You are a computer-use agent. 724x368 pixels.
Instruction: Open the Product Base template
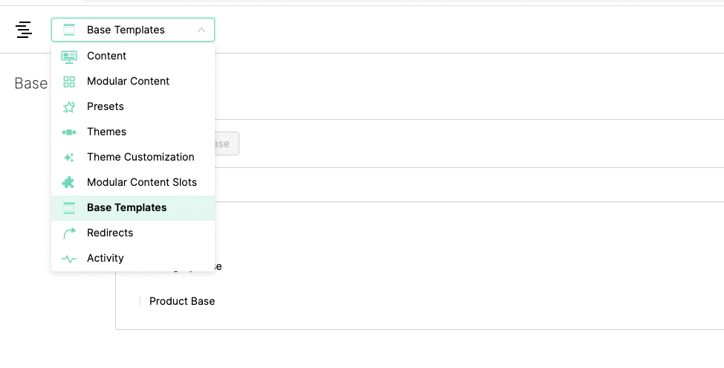click(182, 301)
